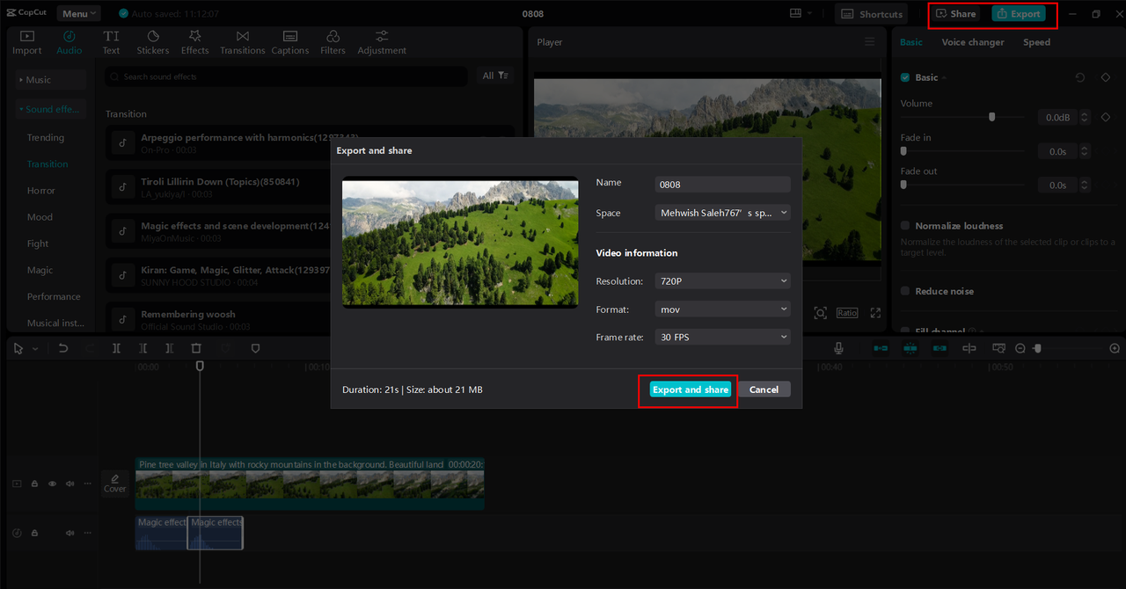Click the timeline zoom out magnifier
Screen dimensions: 1126x589
1020,348
